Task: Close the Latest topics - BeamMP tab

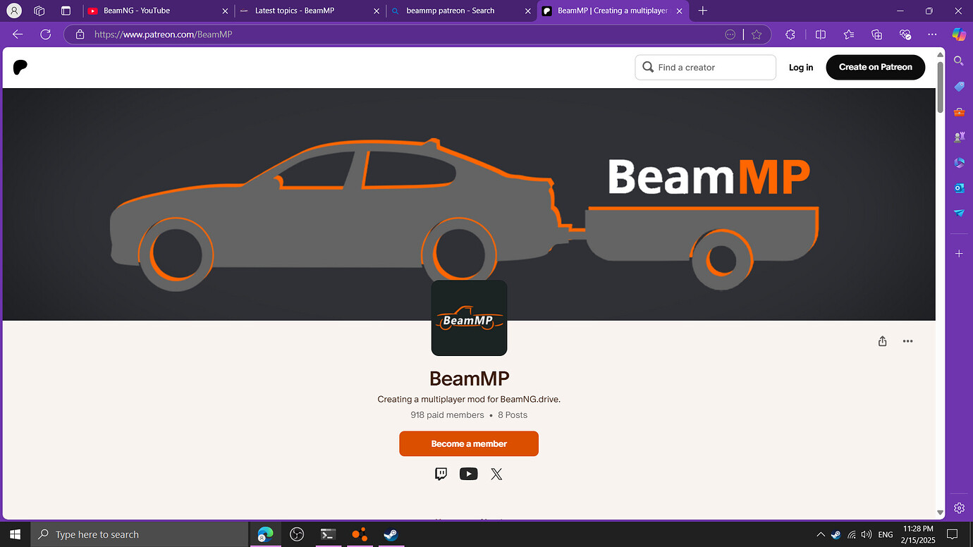Action: 376,11
